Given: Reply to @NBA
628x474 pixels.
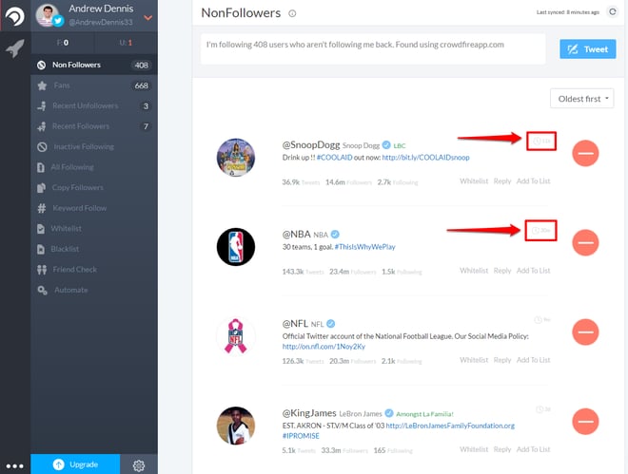Looking at the screenshot, I should point(502,271).
